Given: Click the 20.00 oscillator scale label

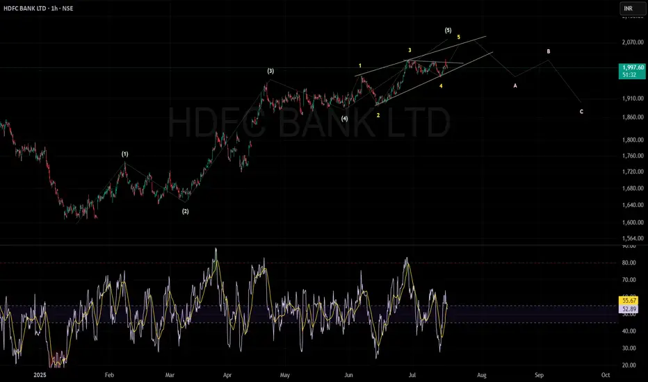Looking at the screenshot, I should 629,365.
